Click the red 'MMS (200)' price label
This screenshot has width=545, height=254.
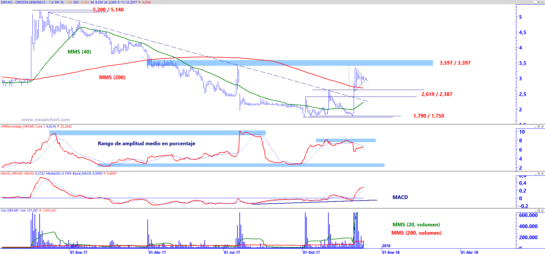[112, 77]
